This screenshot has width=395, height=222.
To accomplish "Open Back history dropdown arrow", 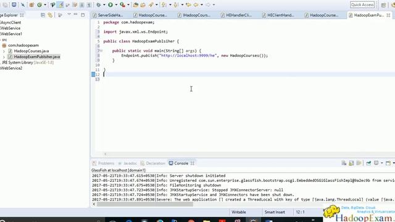I will point(202,4).
